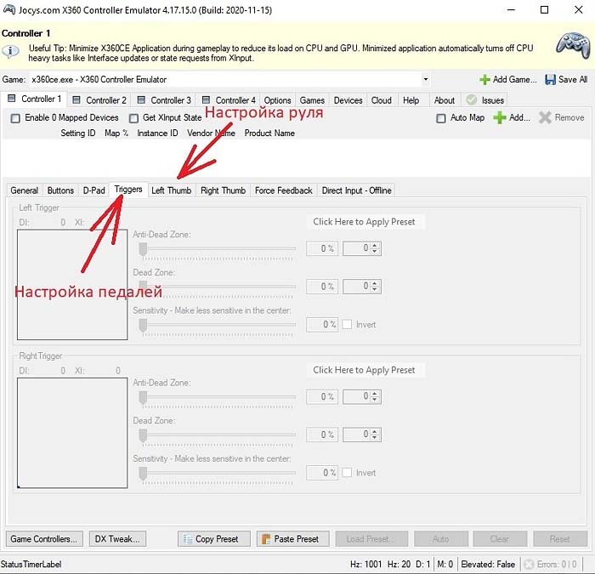595x574 pixels.
Task: Select the General settings tab
Action: [x=25, y=190]
